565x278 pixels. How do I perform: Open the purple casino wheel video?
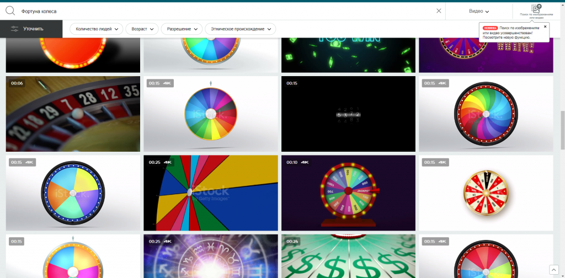(x=486, y=55)
